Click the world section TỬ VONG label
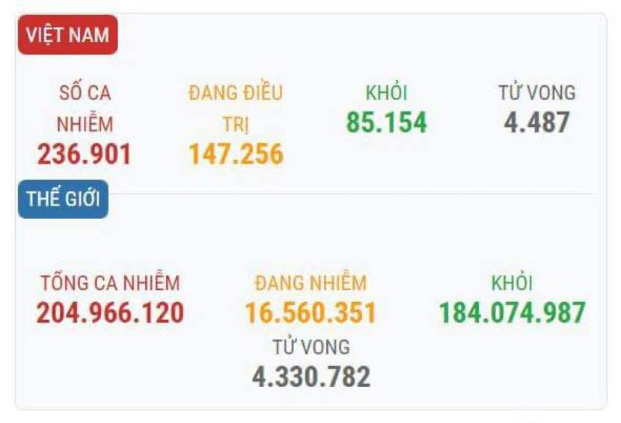Viewport: 621px width, 423px height. click(x=310, y=348)
